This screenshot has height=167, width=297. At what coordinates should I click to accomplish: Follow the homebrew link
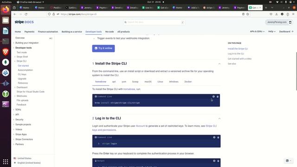(129, 89)
